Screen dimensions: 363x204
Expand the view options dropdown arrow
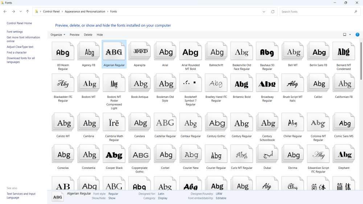pos(350,35)
